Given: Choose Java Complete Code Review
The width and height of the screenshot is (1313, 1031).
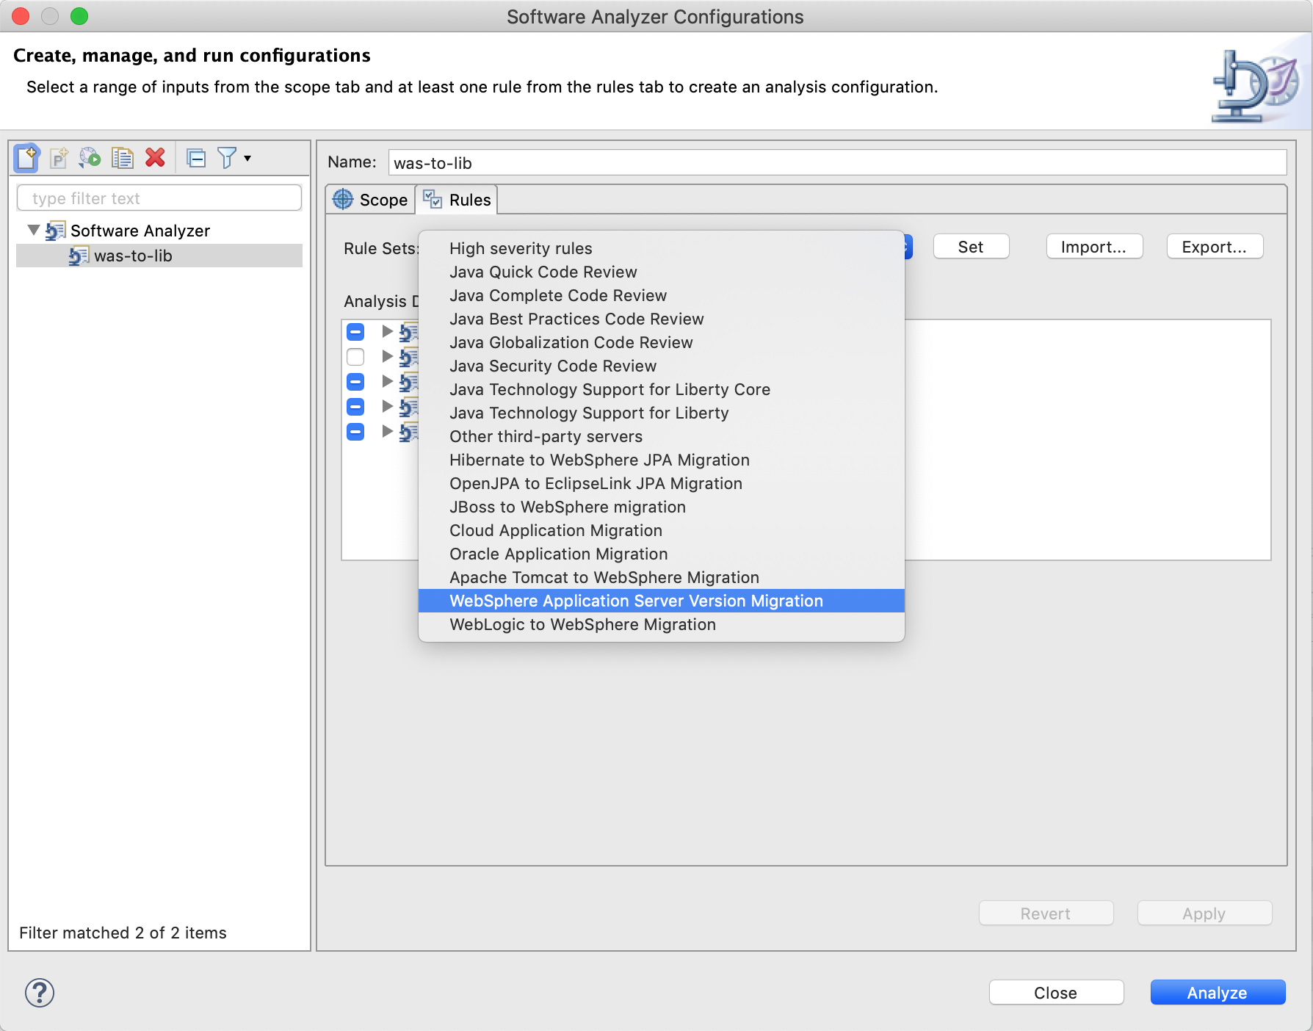Looking at the screenshot, I should tap(662, 295).
